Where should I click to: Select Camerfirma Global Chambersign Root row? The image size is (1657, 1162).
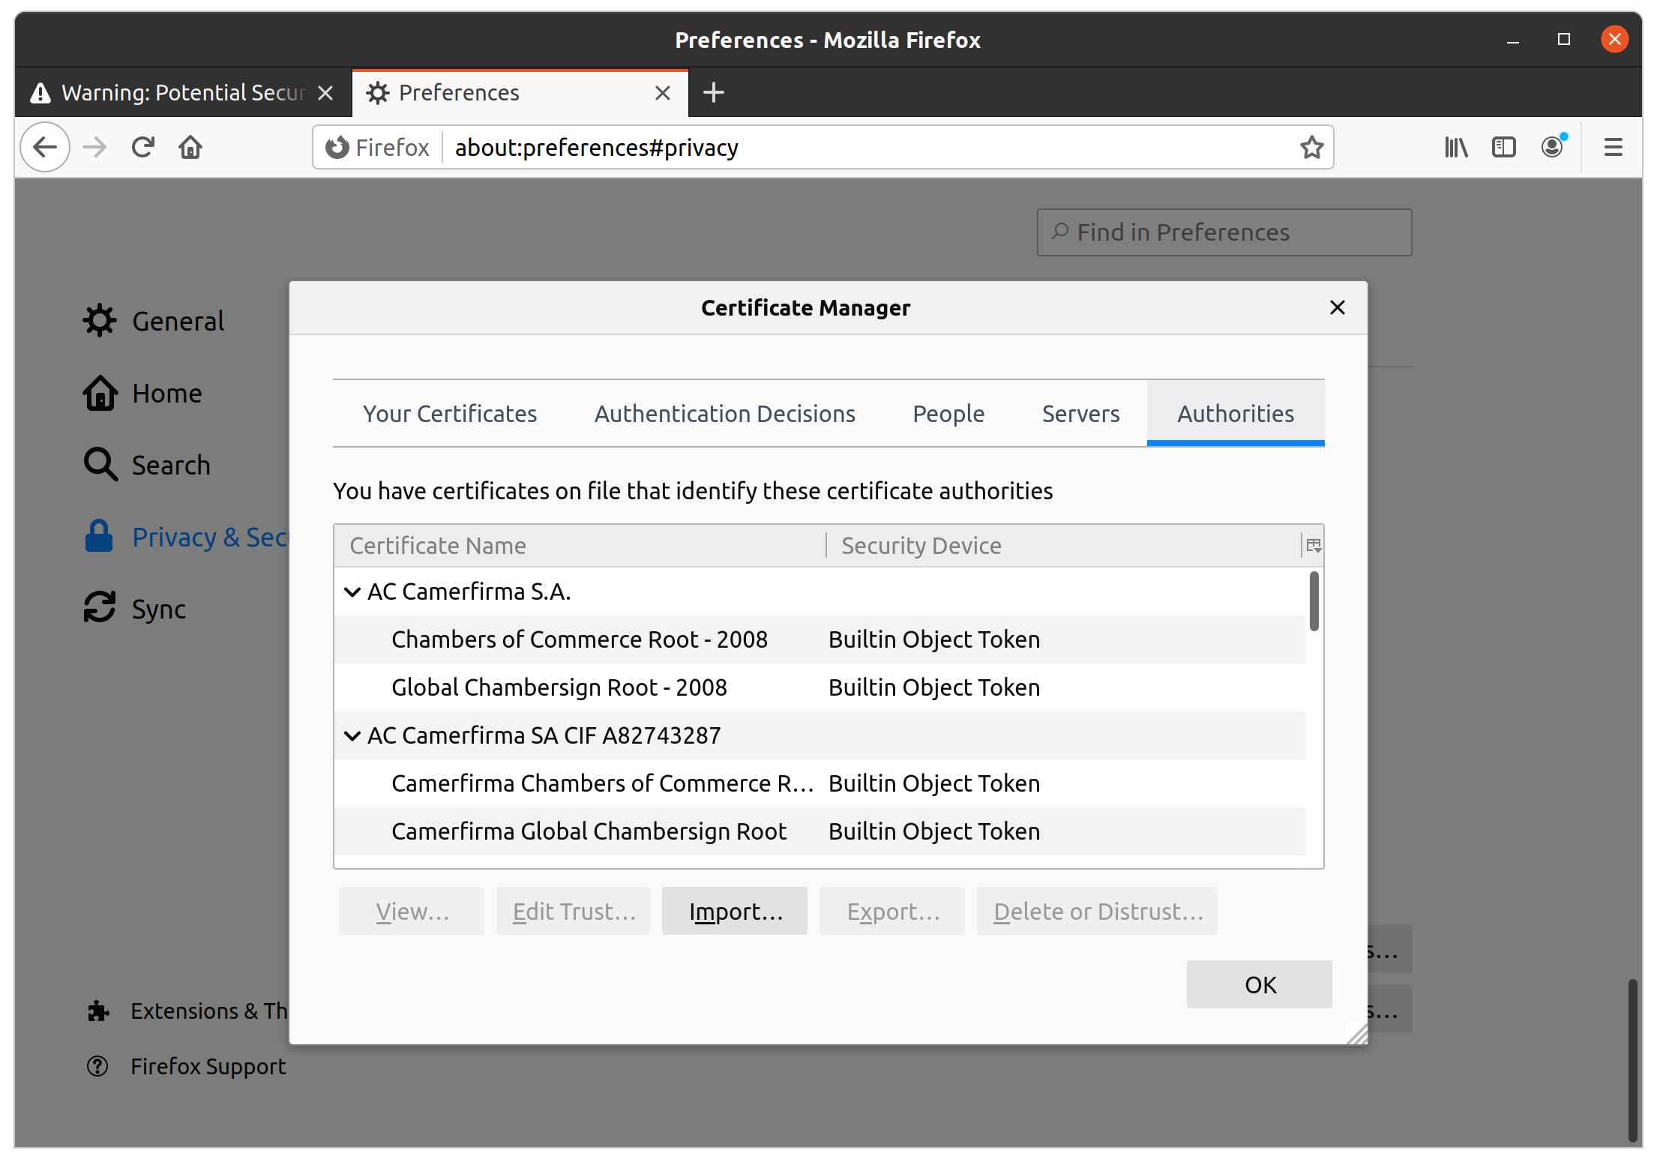click(x=820, y=831)
